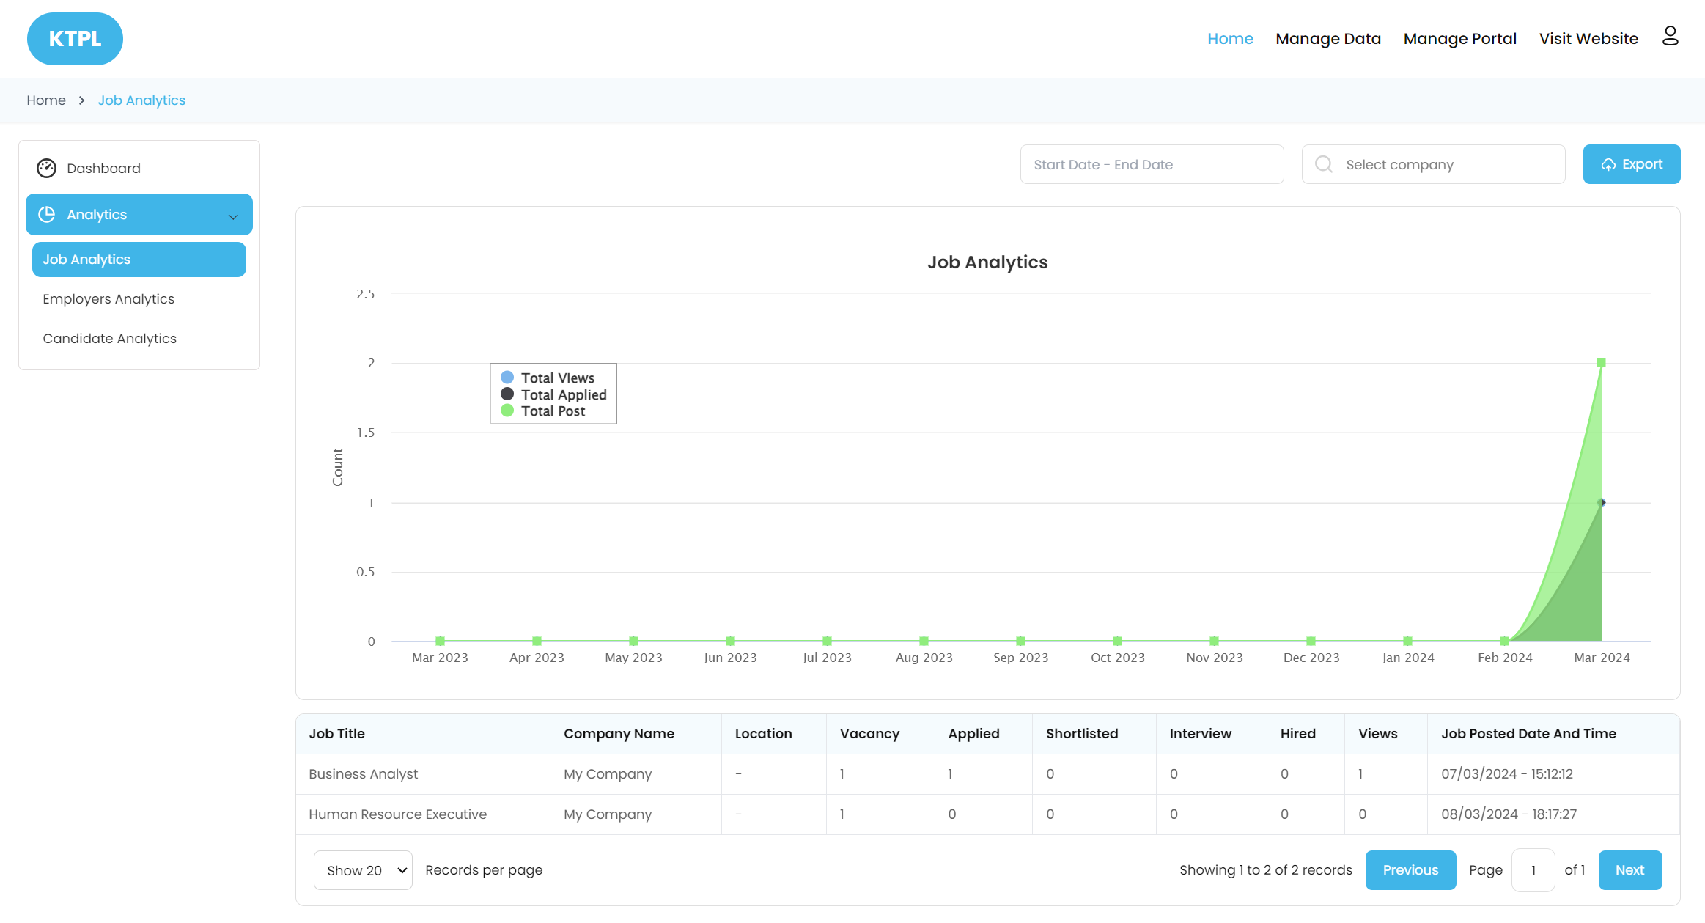Viewport: 1705px width, 923px height.
Task: Click the Start Date - End Date field
Action: coord(1152,164)
